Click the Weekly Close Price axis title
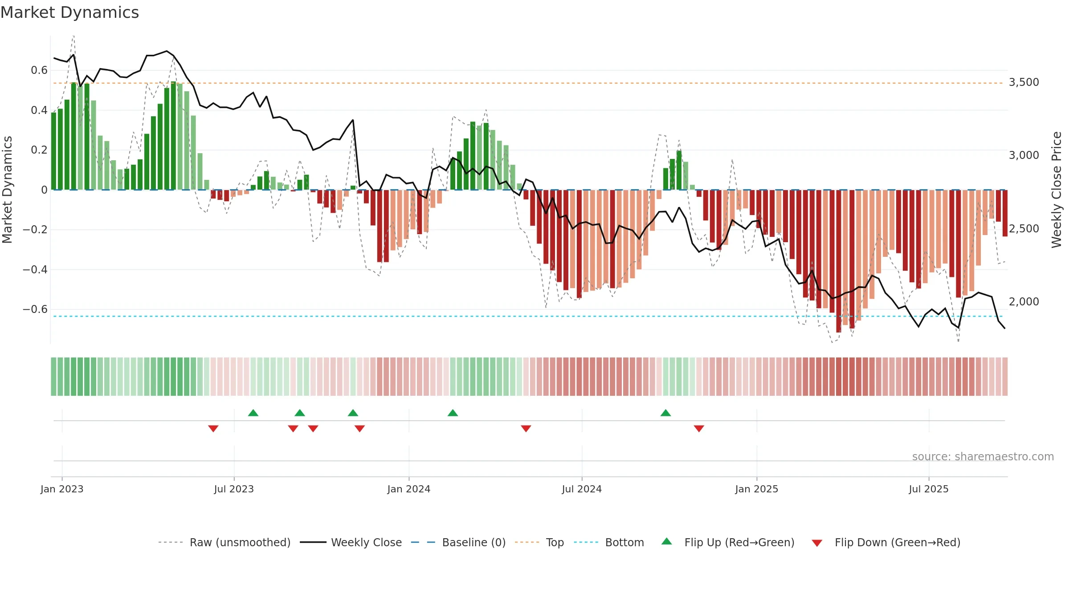 pos(1057,190)
